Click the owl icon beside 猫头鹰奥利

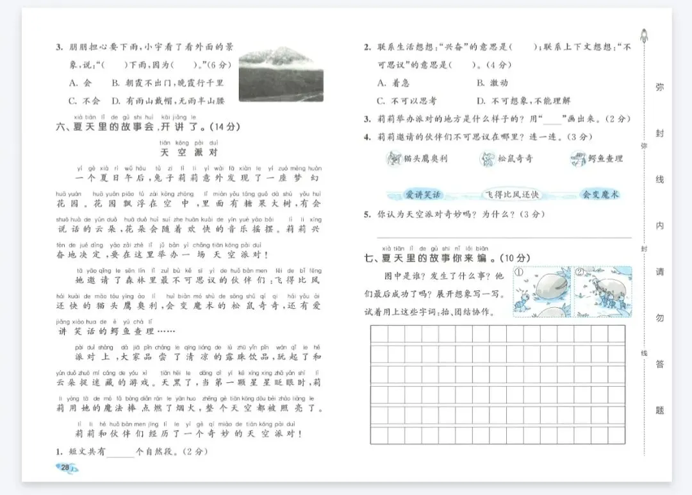(x=393, y=158)
